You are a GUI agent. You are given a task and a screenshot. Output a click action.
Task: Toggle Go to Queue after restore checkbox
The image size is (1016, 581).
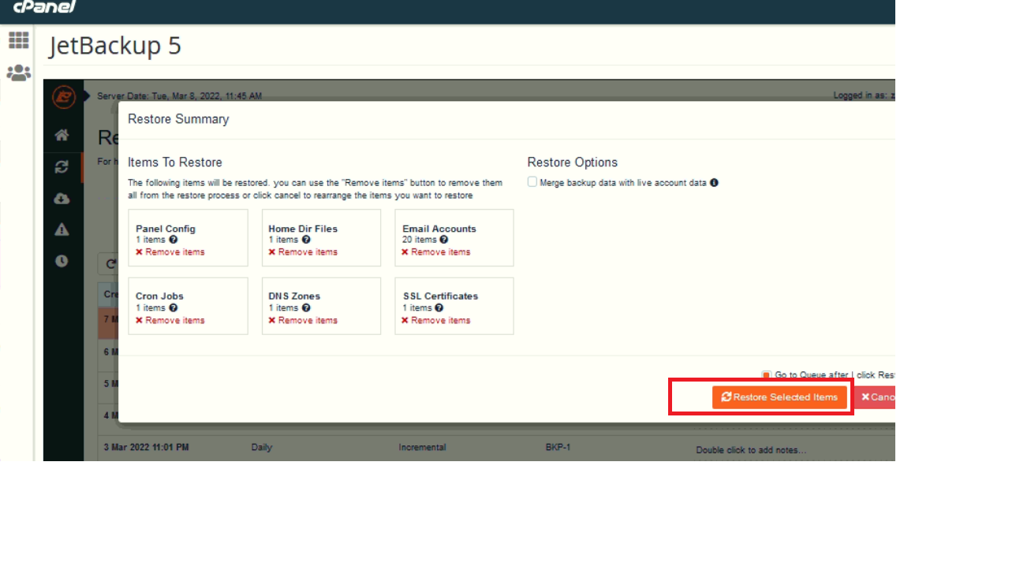coord(766,375)
